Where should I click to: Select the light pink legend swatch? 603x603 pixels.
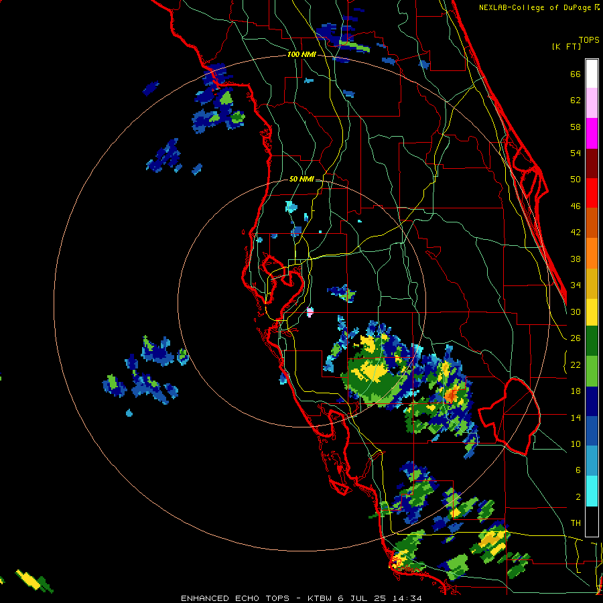pos(592,103)
